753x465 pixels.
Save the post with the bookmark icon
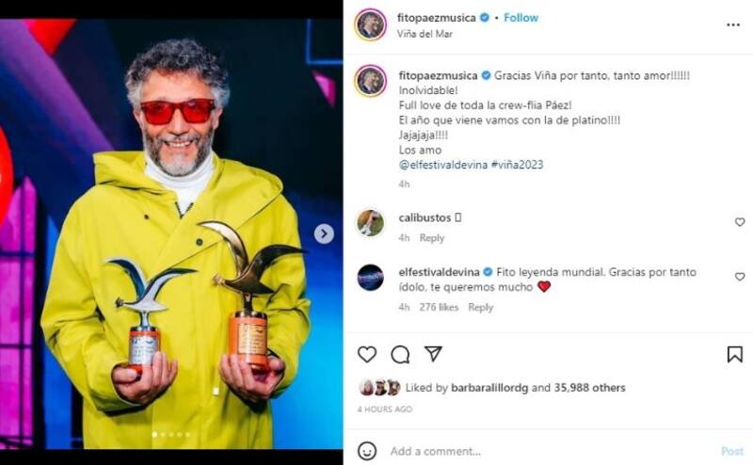(734, 354)
